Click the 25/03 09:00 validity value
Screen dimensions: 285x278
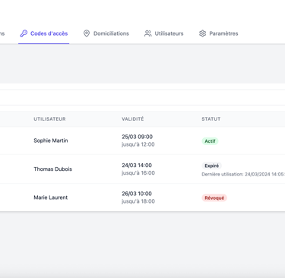point(137,137)
